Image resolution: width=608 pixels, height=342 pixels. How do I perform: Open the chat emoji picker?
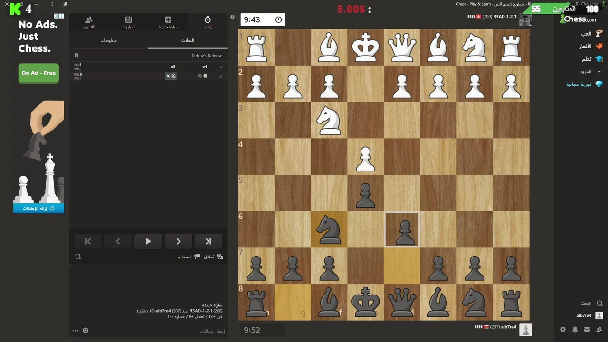(x=85, y=331)
